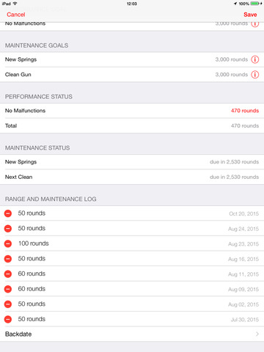Remove the Aug 02, 2015 entry
Viewport: 264px width, 352px height.
(8, 304)
